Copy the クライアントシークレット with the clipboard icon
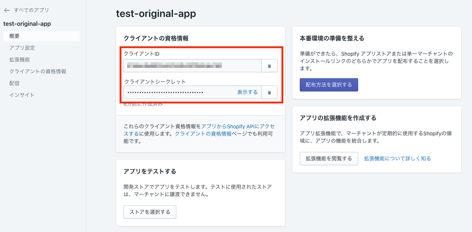This screenshot has width=472, height=232. [269, 92]
